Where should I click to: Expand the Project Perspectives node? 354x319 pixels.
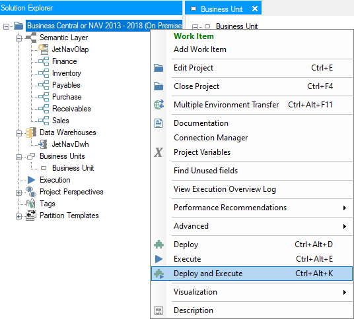(18, 192)
